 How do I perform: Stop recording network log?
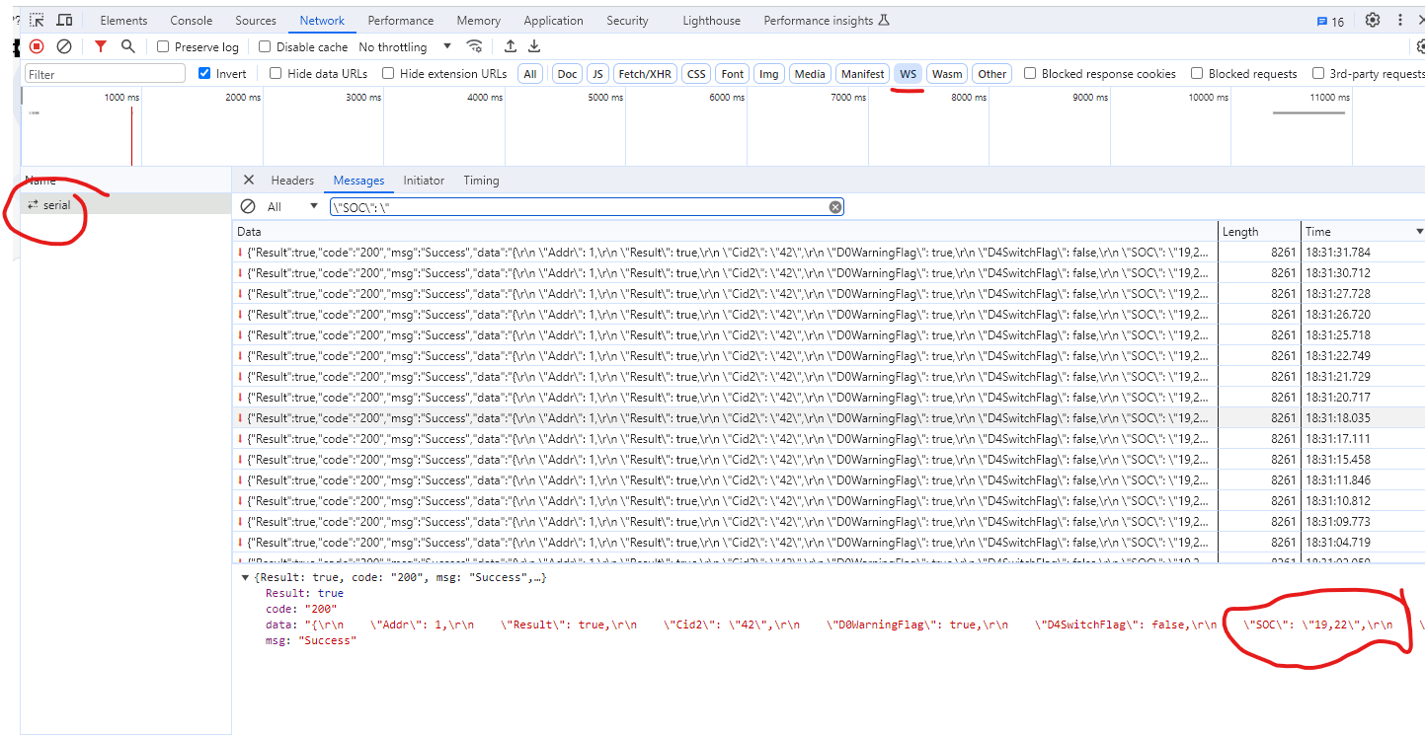click(x=37, y=46)
